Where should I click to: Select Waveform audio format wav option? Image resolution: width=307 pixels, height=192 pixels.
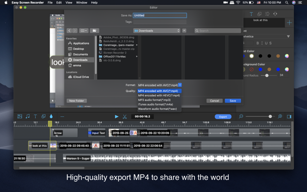(x=159, y=109)
